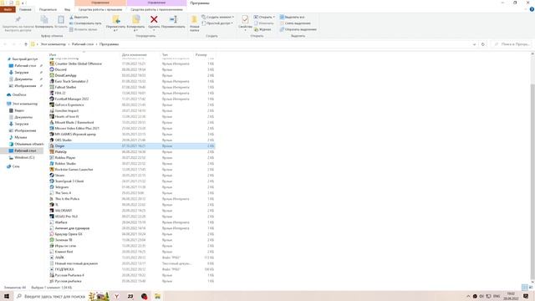Click the GeForce Experience shortcut icon
Image resolution: width=535 pixels, height=301 pixels.
52,105
